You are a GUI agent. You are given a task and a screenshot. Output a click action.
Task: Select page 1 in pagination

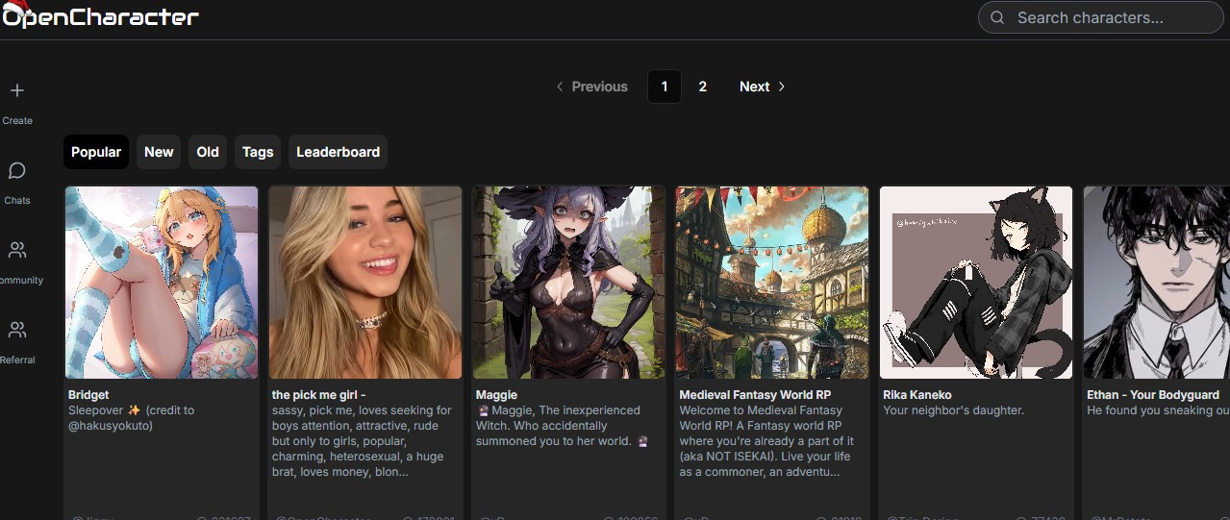pyautogui.click(x=664, y=87)
